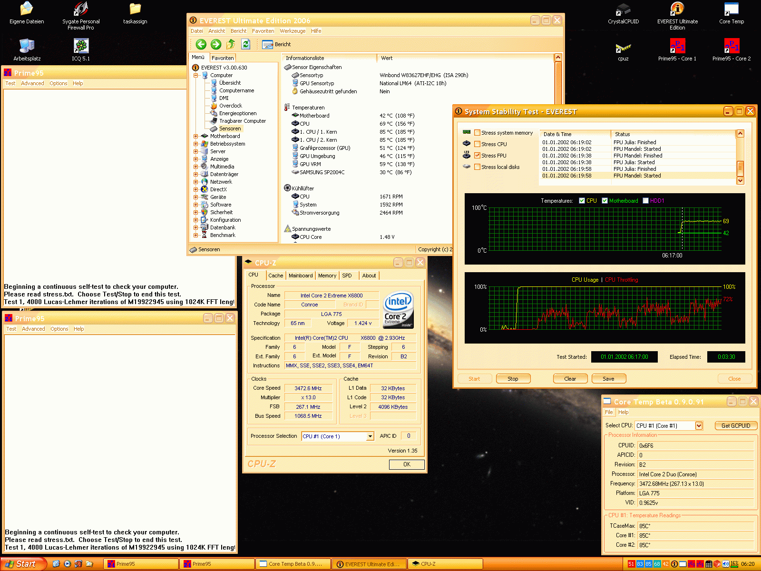Switch to Memory tab in CPU-Z
This screenshot has width=761, height=571.
coord(327,276)
